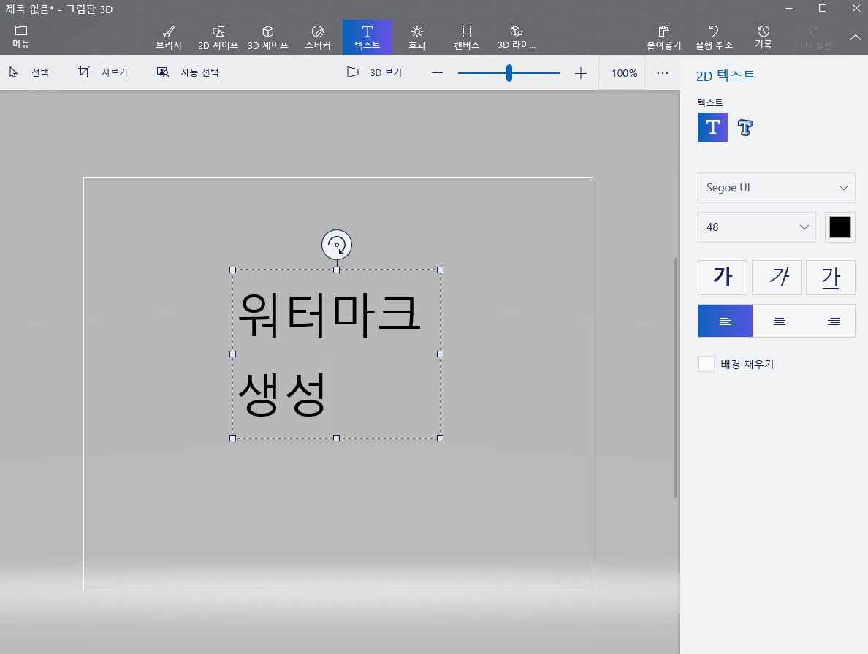Open the font size 48 dropdown
Image resolution: width=868 pixels, height=654 pixels.
pyautogui.click(x=757, y=227)
